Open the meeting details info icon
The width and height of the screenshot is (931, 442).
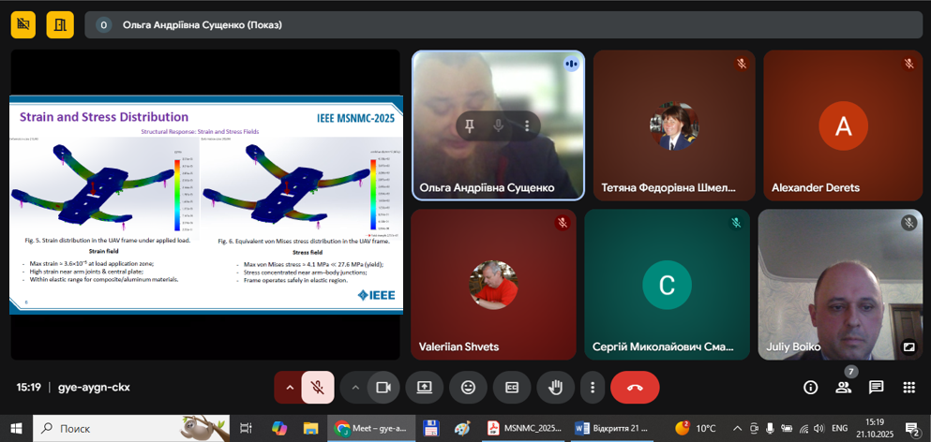click(811, 387)
